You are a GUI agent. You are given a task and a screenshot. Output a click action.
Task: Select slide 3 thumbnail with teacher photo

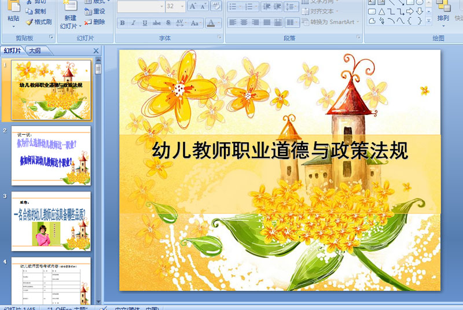coord(51,221)
